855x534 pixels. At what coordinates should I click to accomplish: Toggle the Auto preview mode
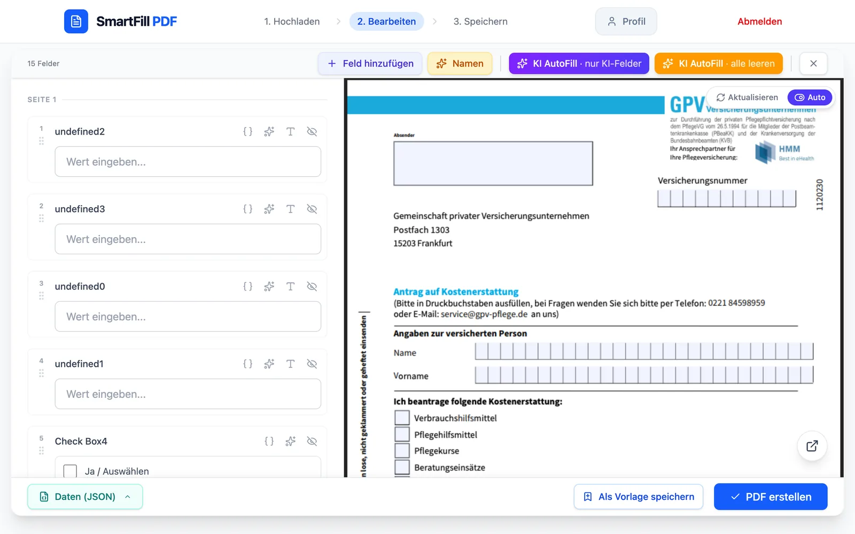810,97
